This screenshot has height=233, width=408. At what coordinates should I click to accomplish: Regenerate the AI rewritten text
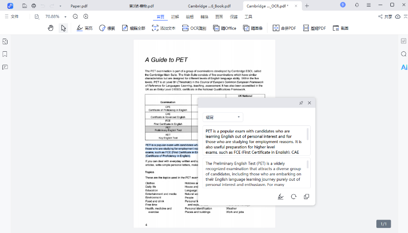click(x=294, y=197)
